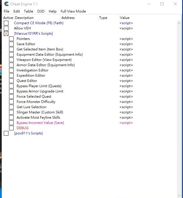The width and height of the screenshot is (183, 198).
Task: Enable Compact CE Mode (F9) checkbox
Action: 6,23
